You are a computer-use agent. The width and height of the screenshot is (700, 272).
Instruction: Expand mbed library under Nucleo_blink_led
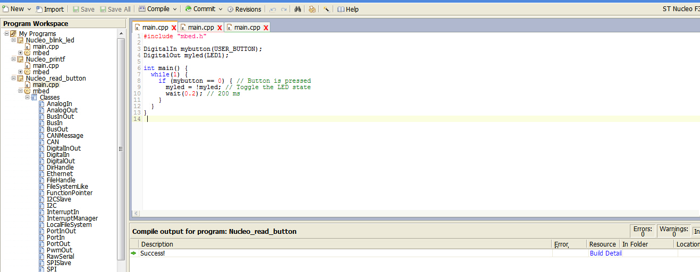coord(20,53)
